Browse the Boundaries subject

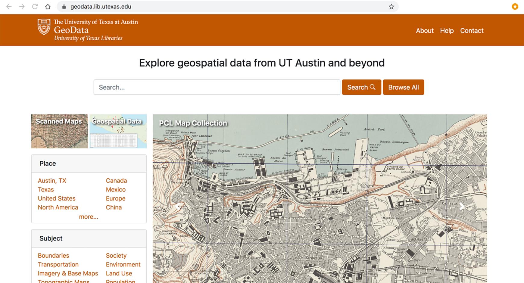[53, 255]
